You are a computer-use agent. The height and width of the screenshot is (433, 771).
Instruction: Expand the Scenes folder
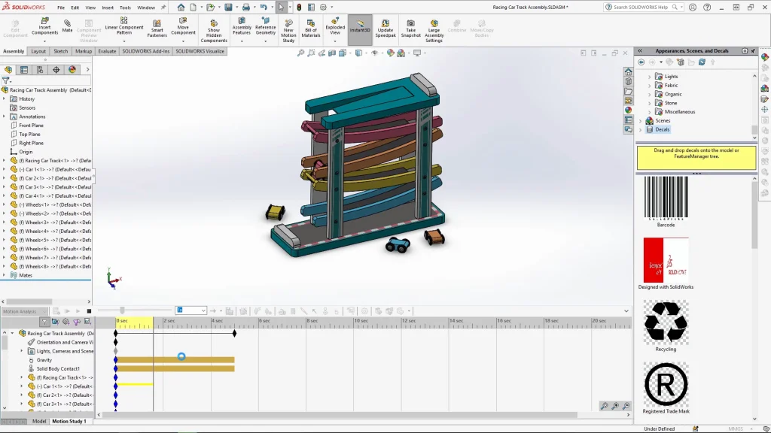641,120
